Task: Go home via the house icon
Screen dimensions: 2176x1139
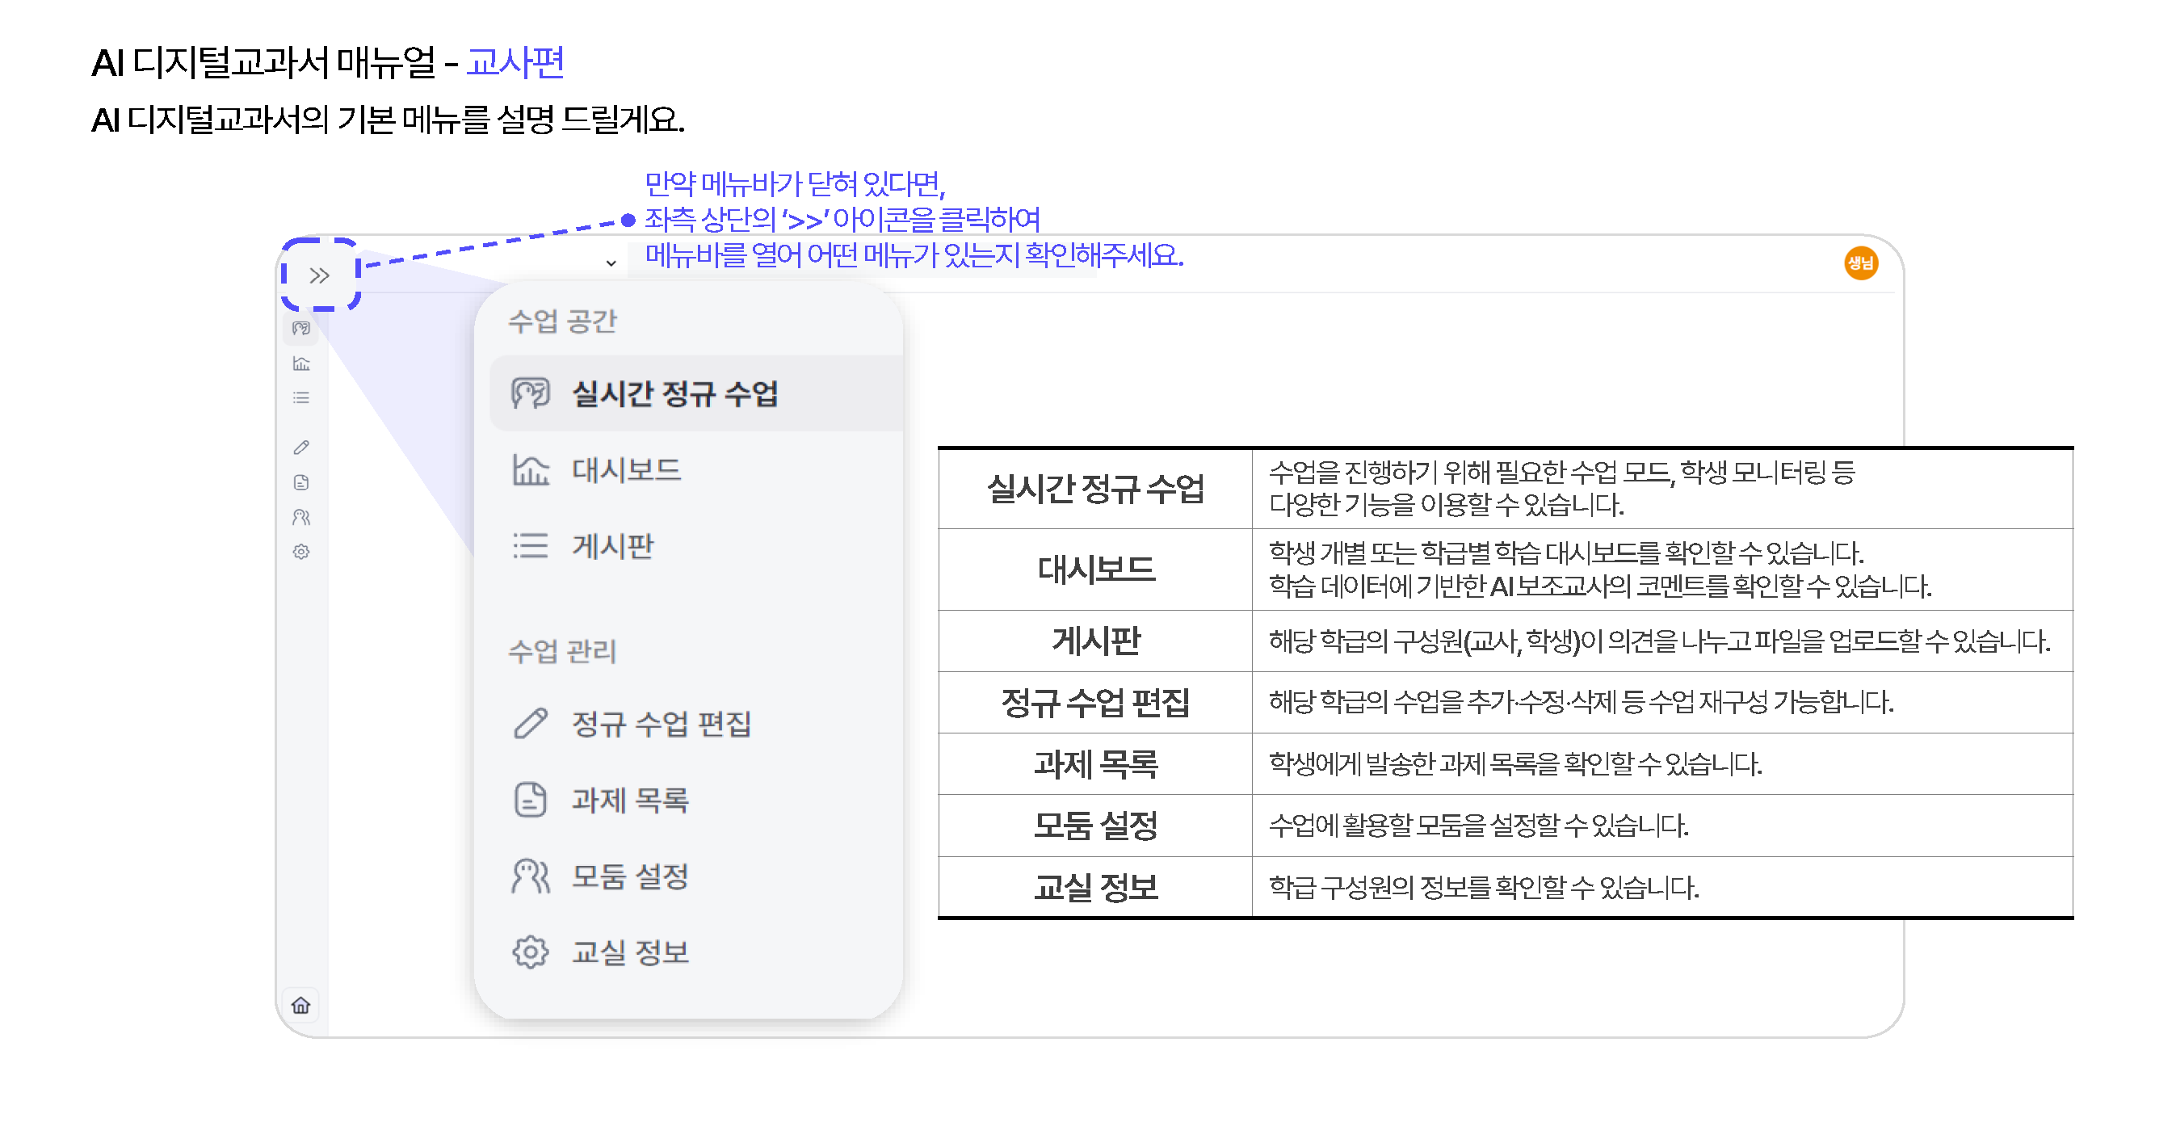Action: (300, 1006)
